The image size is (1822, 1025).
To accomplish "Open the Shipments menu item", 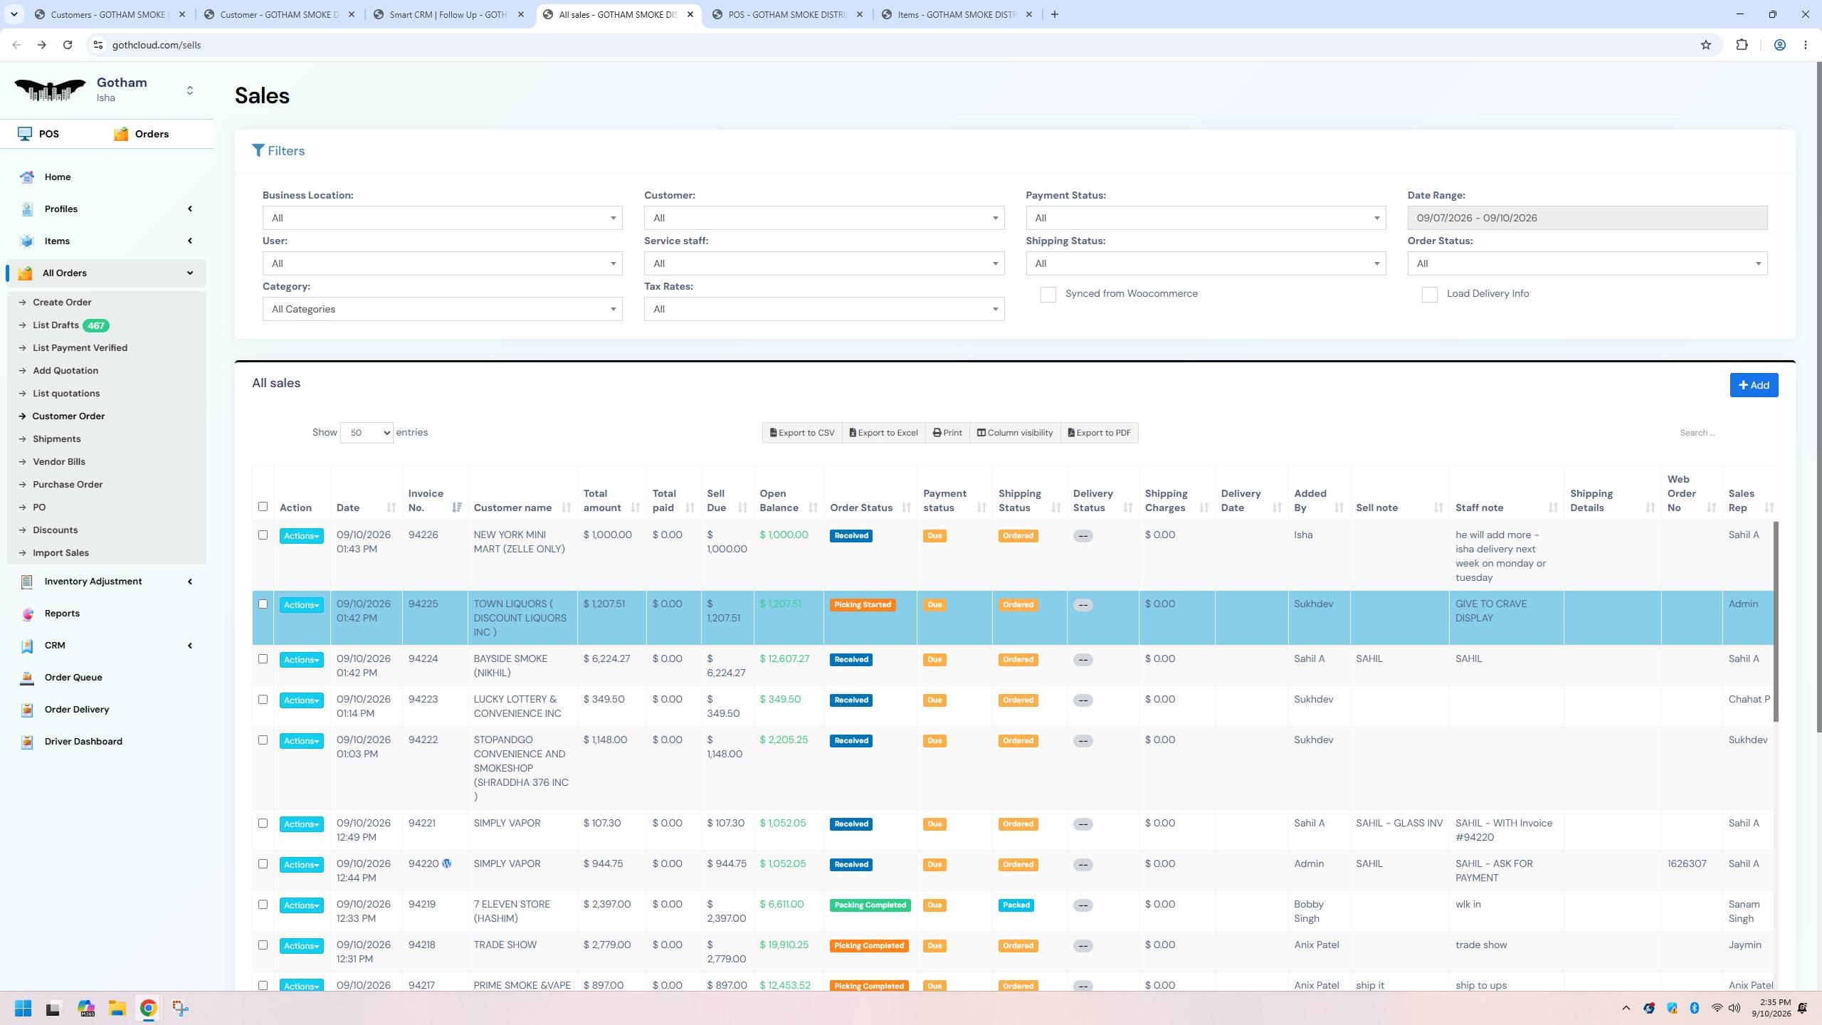I will tap(56, 439).
